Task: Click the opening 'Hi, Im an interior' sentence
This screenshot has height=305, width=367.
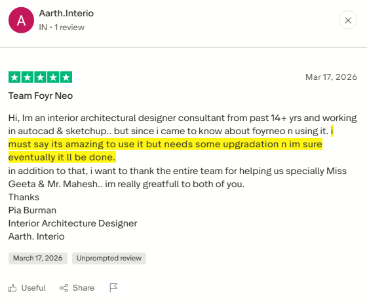Action: click(183, 124)
